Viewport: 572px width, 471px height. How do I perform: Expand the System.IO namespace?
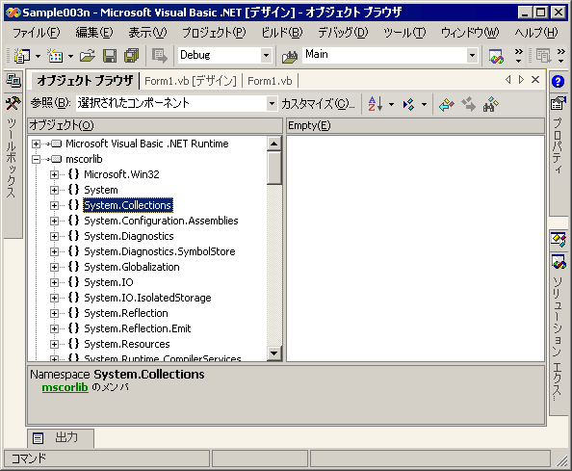tap(54, 283)
